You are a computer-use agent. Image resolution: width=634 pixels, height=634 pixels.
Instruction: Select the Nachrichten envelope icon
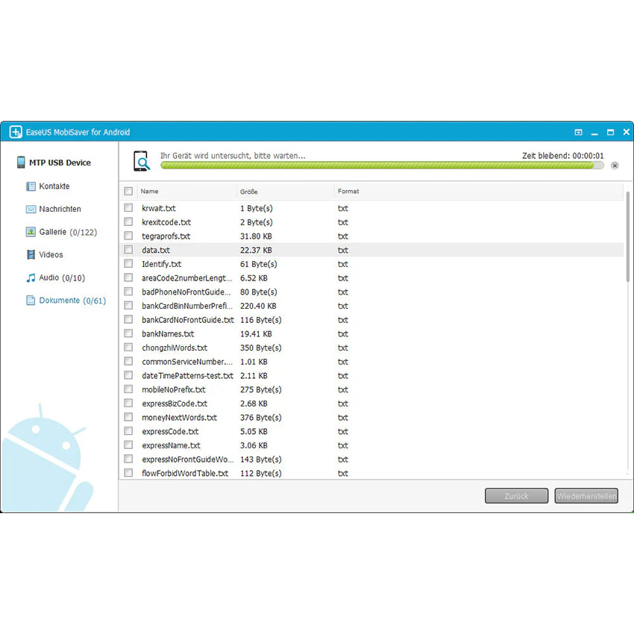click(31, 209)
